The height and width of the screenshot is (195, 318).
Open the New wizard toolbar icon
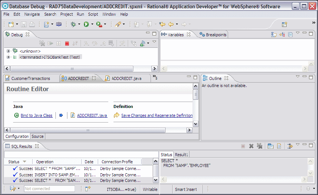coord(11,24)
